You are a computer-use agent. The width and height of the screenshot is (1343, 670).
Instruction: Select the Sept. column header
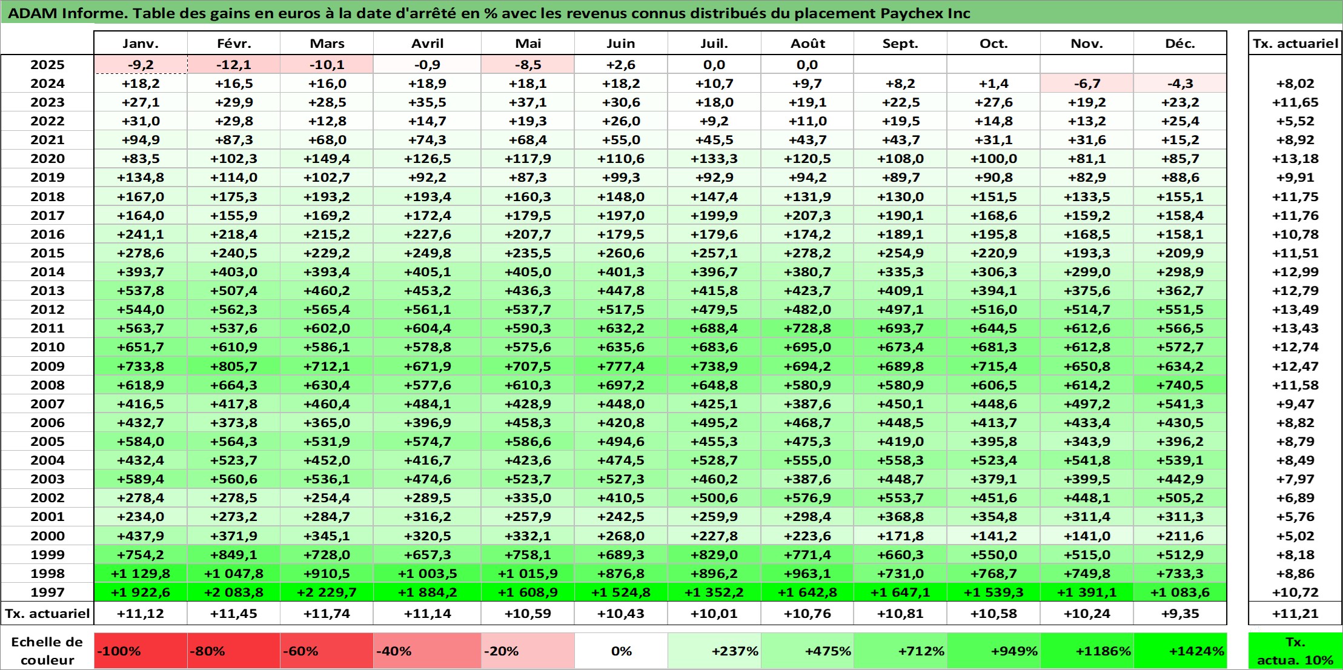900,43
